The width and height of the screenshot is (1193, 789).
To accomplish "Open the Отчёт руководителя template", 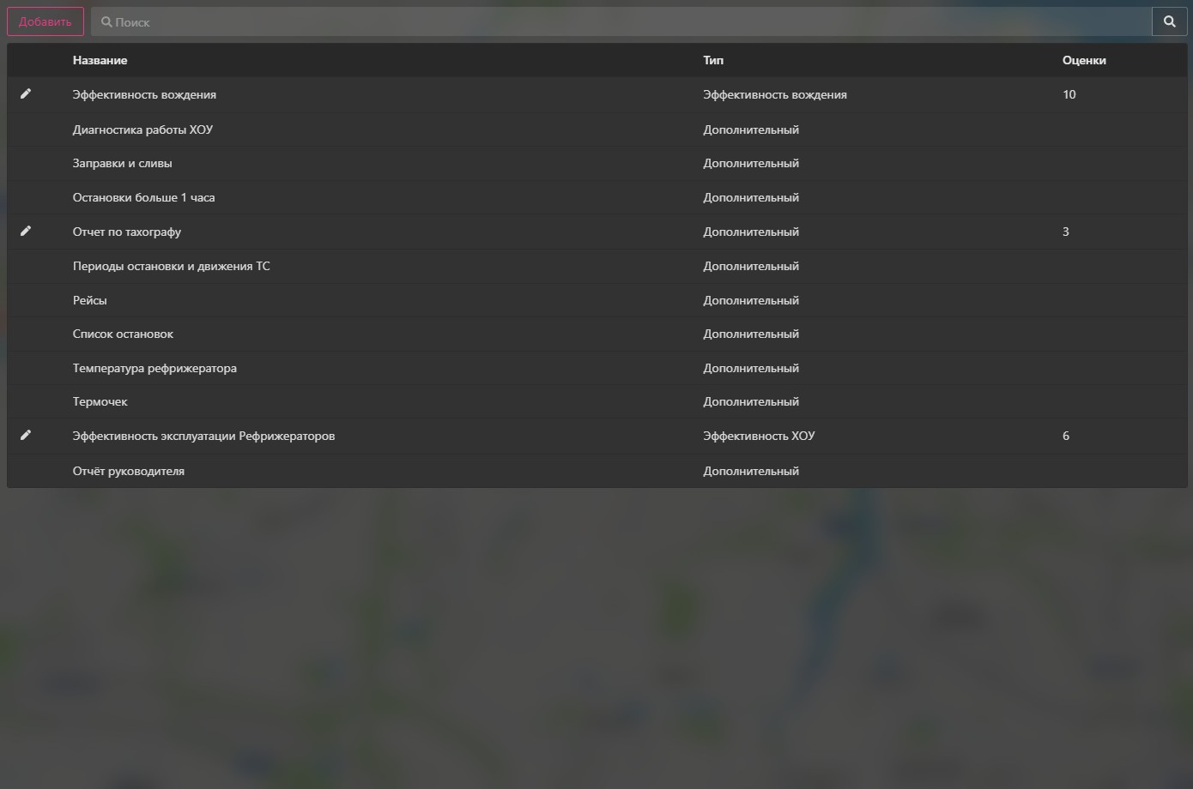I will click(x=129, y=470).
